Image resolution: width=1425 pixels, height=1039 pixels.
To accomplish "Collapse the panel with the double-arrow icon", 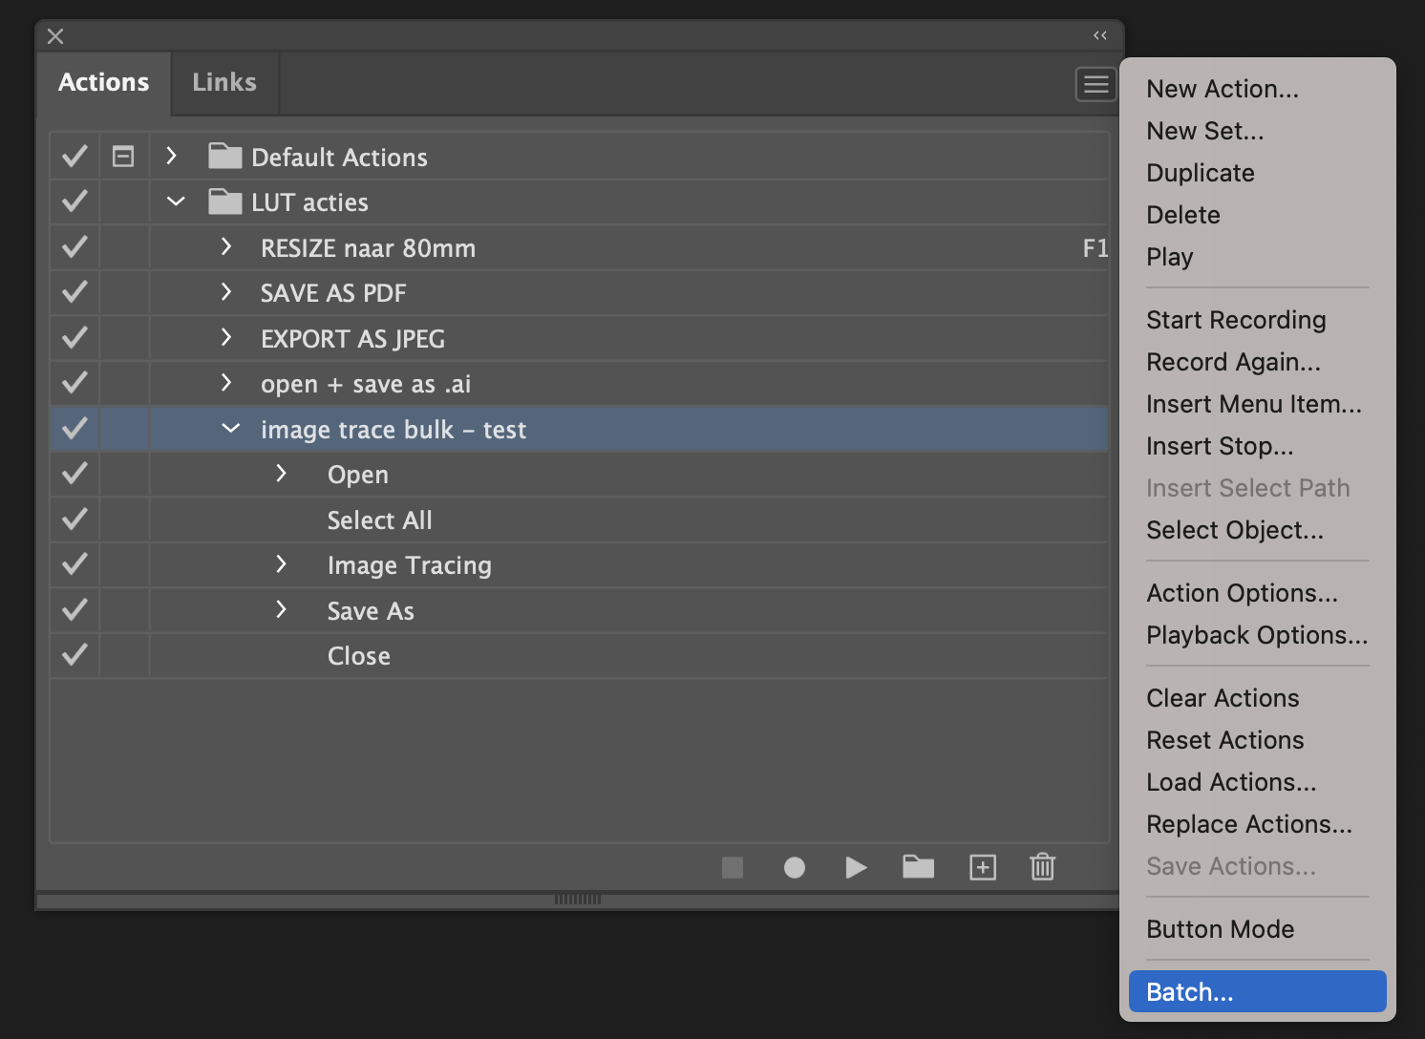I will [1099, 34].
